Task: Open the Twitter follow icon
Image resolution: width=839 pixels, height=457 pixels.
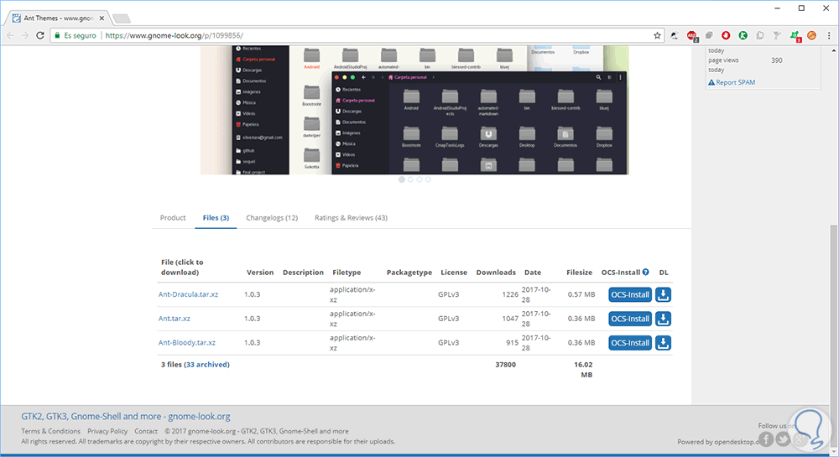Action: pos(783,439)
